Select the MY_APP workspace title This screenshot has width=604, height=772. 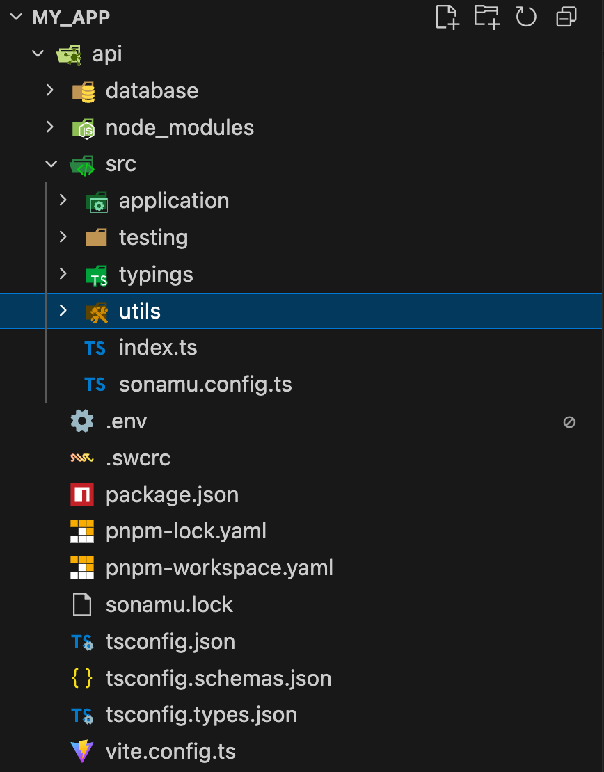tap(71, 17)
